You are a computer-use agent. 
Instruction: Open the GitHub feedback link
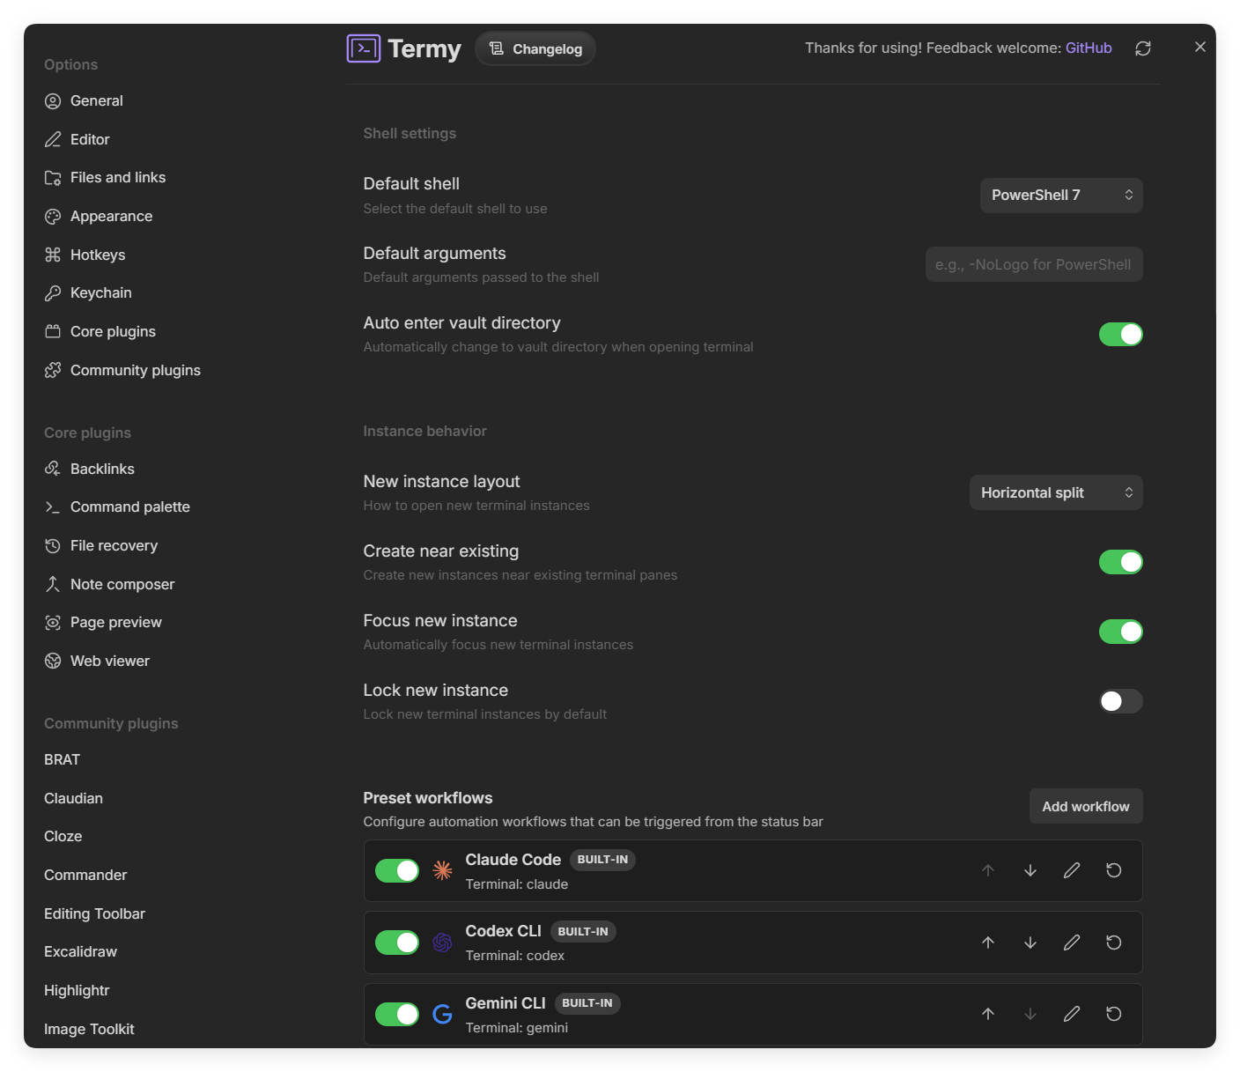point(1089,48)
